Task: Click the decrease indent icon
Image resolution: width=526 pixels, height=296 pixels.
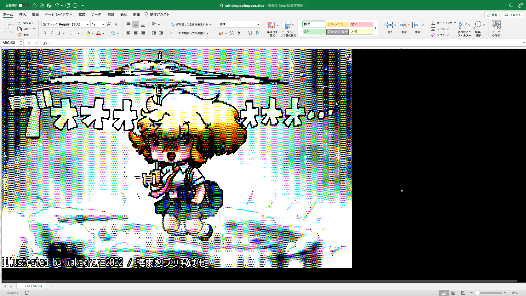Action: click(154, 33)
